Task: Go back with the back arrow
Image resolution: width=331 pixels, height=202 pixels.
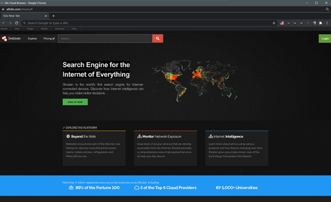Action: pyautogui.click(x=4, y=23)
